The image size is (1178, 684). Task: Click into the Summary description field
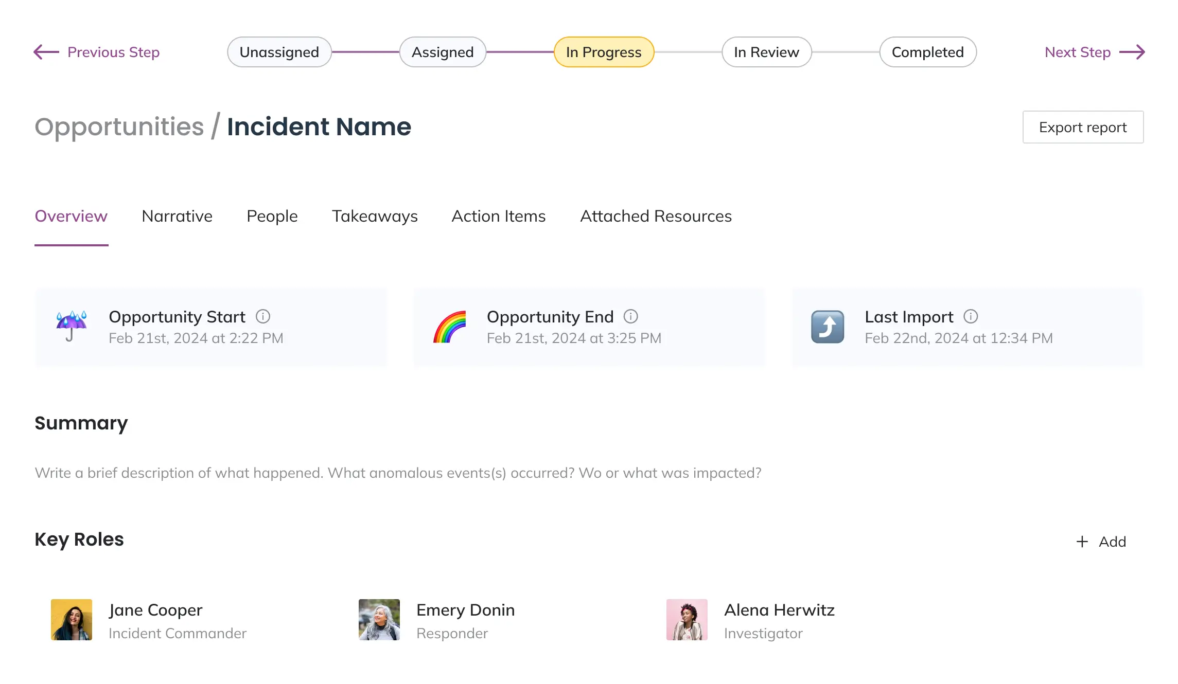coord(397,473)
